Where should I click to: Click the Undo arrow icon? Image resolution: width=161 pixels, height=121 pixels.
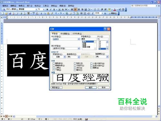(x=56, y=14)
